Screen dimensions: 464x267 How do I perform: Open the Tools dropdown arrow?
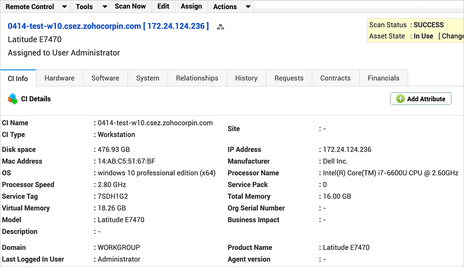pyautogui.click(x=104, y=7)
